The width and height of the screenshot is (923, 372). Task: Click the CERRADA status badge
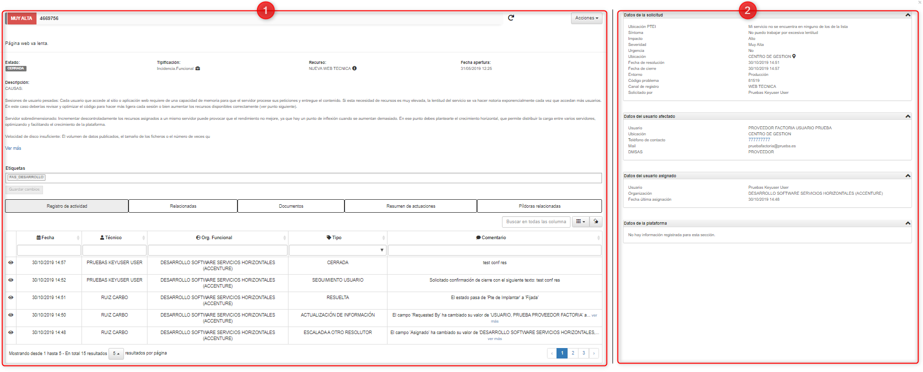(15, 68)
